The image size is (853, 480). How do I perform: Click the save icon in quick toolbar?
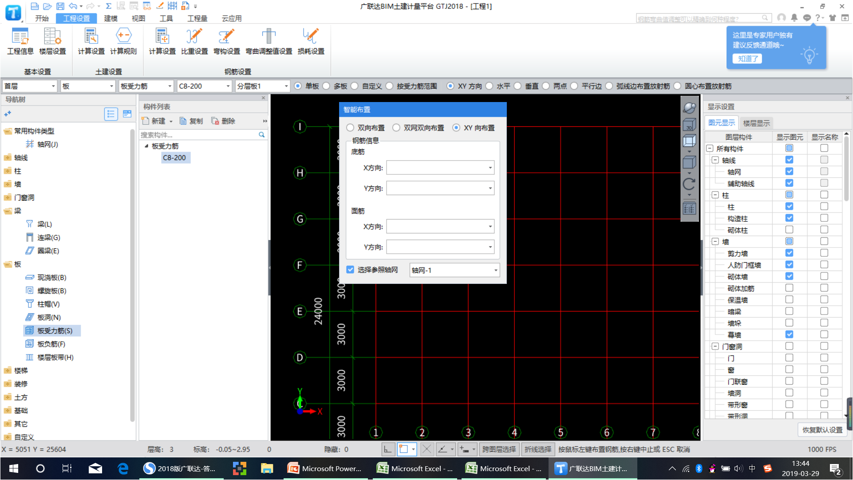click(x=60, y=6)
